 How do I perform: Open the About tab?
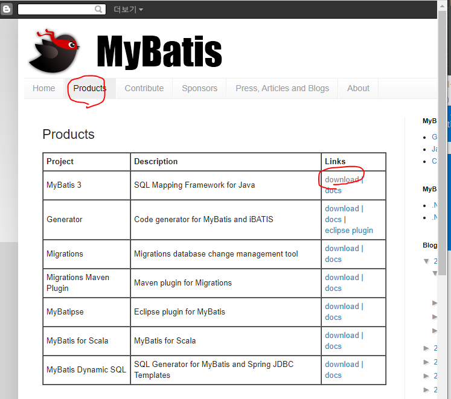pos(358,88)
